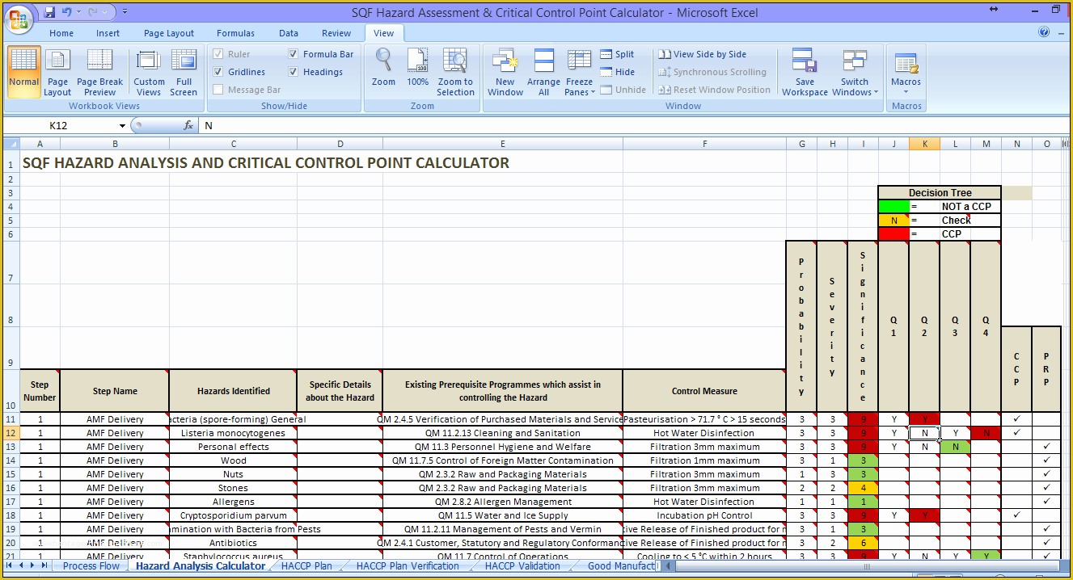Save Workspace layout
The image size is (1073, 580).
point(805,72)
